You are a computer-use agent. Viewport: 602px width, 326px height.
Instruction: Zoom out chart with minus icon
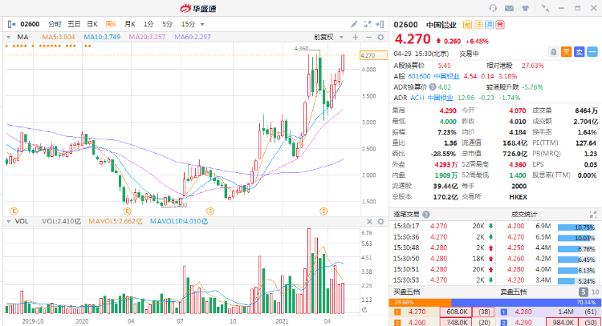click(368, 37)
